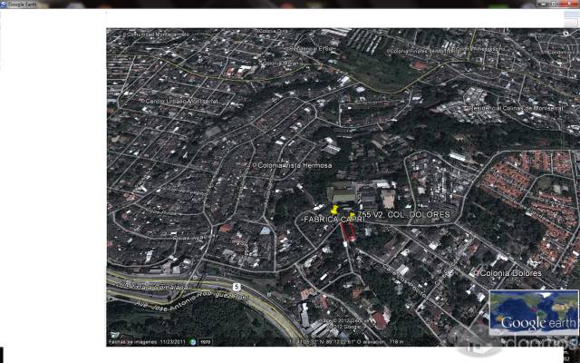Viewport: 580px width, 363px height.
Task: Minimize the Google Earth window
Action: (544, 4)
